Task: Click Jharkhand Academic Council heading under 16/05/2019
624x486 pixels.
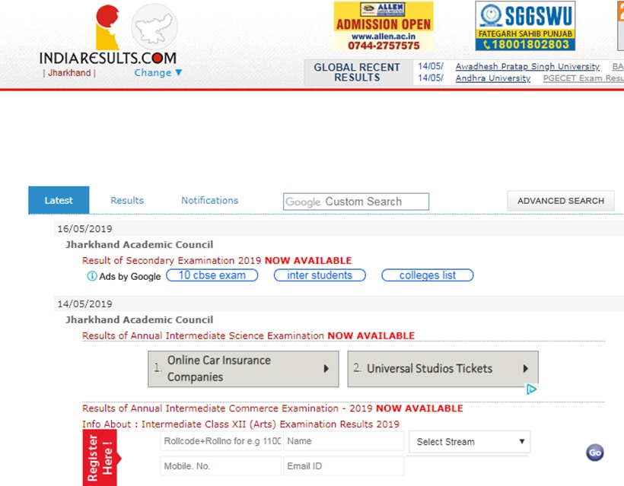Action: 139,245
